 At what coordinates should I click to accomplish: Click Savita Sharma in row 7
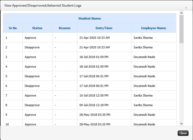pyautogui.click(x=143, y=95)
